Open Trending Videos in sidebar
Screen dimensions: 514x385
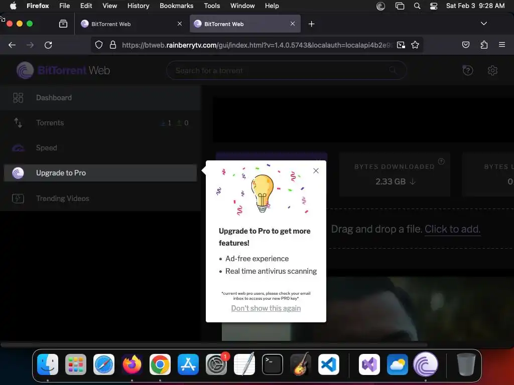coord(100,199)
